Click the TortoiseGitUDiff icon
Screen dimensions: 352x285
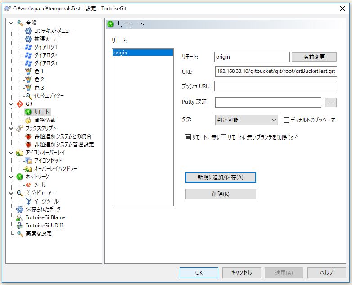point(20,226)
